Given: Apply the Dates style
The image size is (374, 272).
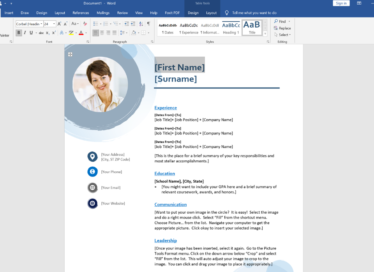Looking at the screenshot, I should coord(168,28).
